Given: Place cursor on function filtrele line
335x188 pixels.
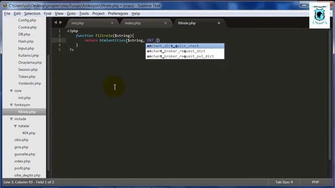Looking at the screenshot, I should pyautogui.click(x=105, y=36).
